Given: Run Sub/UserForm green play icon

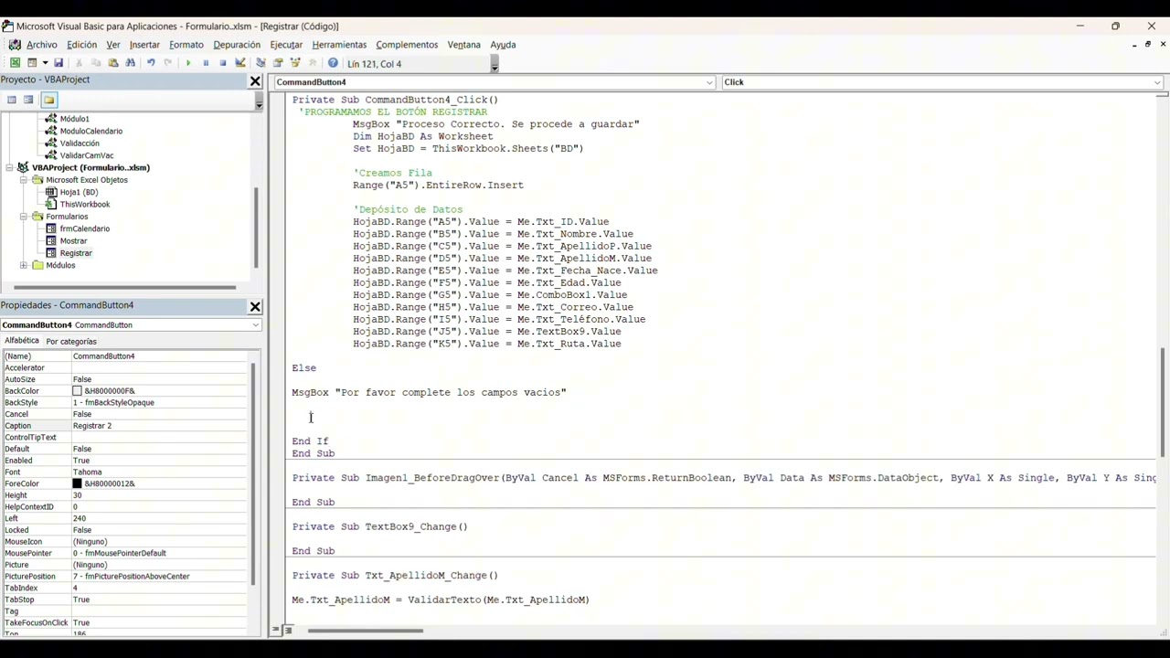Looking at the screenshot, I should (188, 63).
